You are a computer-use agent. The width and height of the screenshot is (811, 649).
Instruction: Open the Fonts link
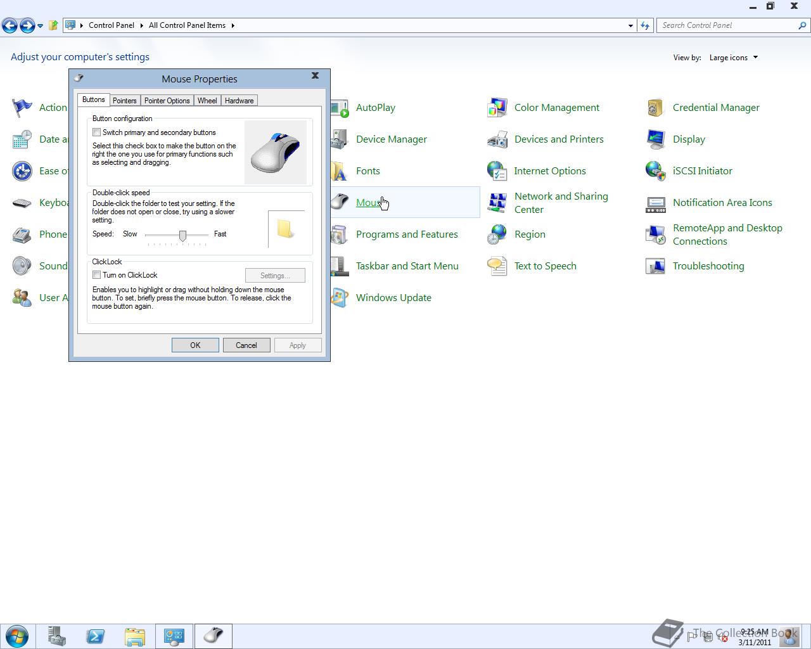coord(367,171)
